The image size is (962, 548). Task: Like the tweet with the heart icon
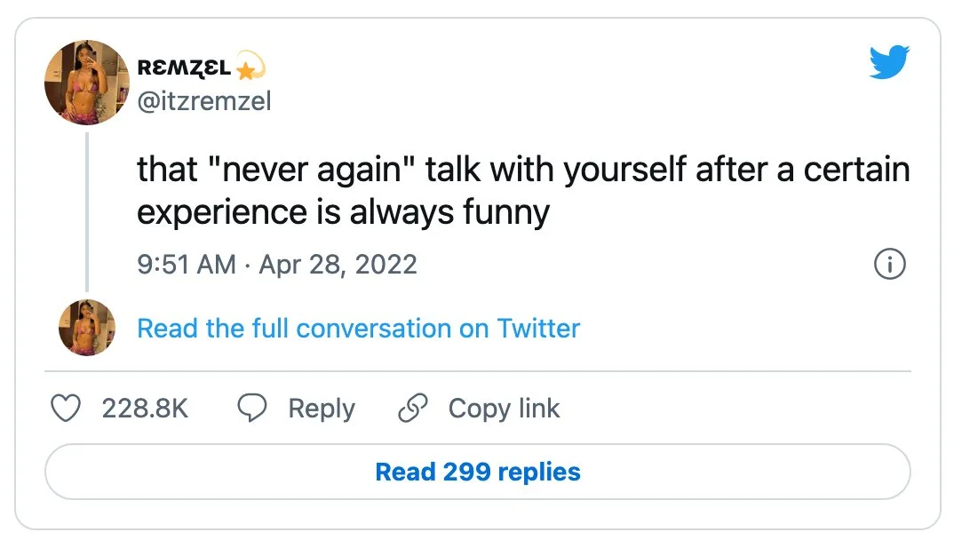coord(63,409)
